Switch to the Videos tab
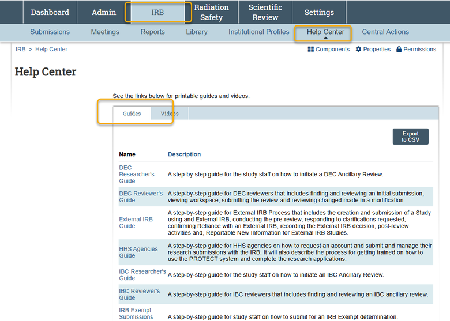Screen dimensions: 450x321 170,114
